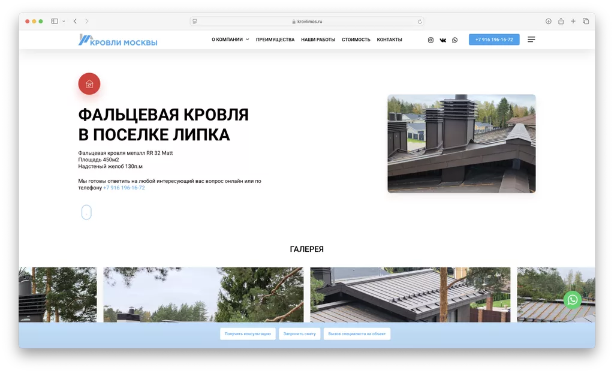Open gallery photo of dark seam roof

pyautogui.click(x=410, y=294)
